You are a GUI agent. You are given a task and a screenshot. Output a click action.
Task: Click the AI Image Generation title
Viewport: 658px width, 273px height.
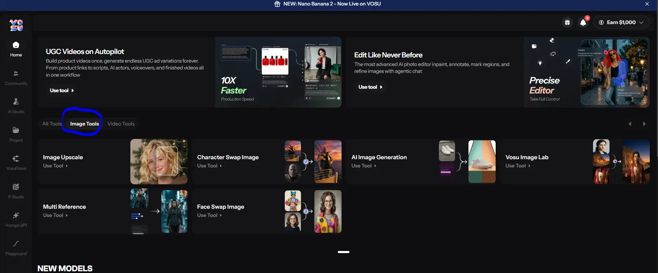379,157
